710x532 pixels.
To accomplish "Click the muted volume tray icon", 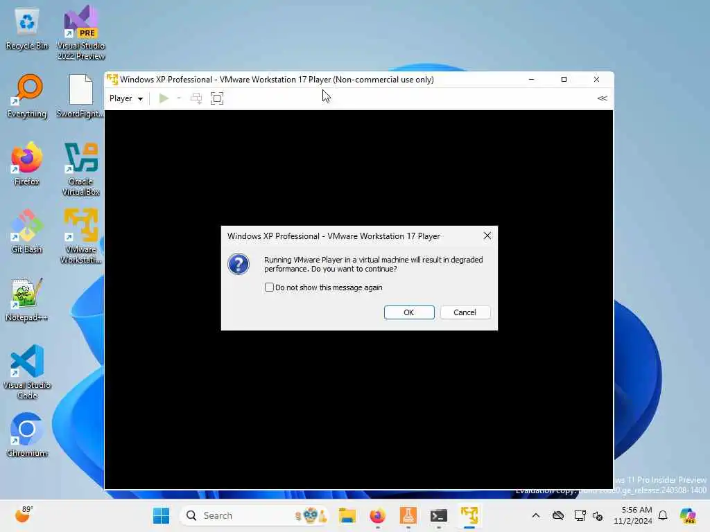I will tap(598, 515).
